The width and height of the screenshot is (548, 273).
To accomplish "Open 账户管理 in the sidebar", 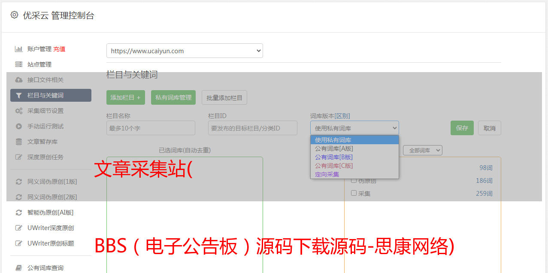I will (x=39, y=49).
